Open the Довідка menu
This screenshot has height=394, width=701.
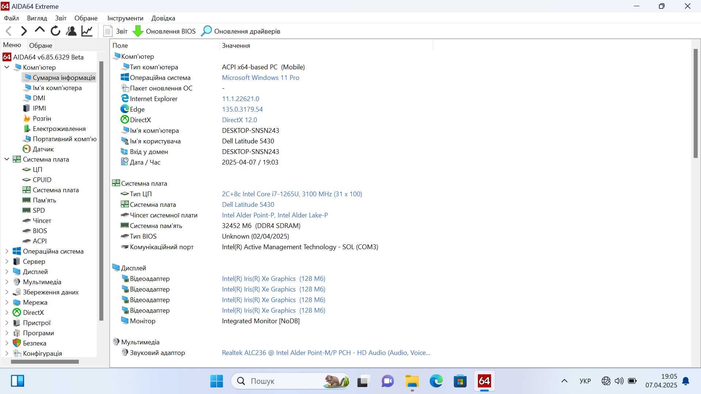click(163, 18)
